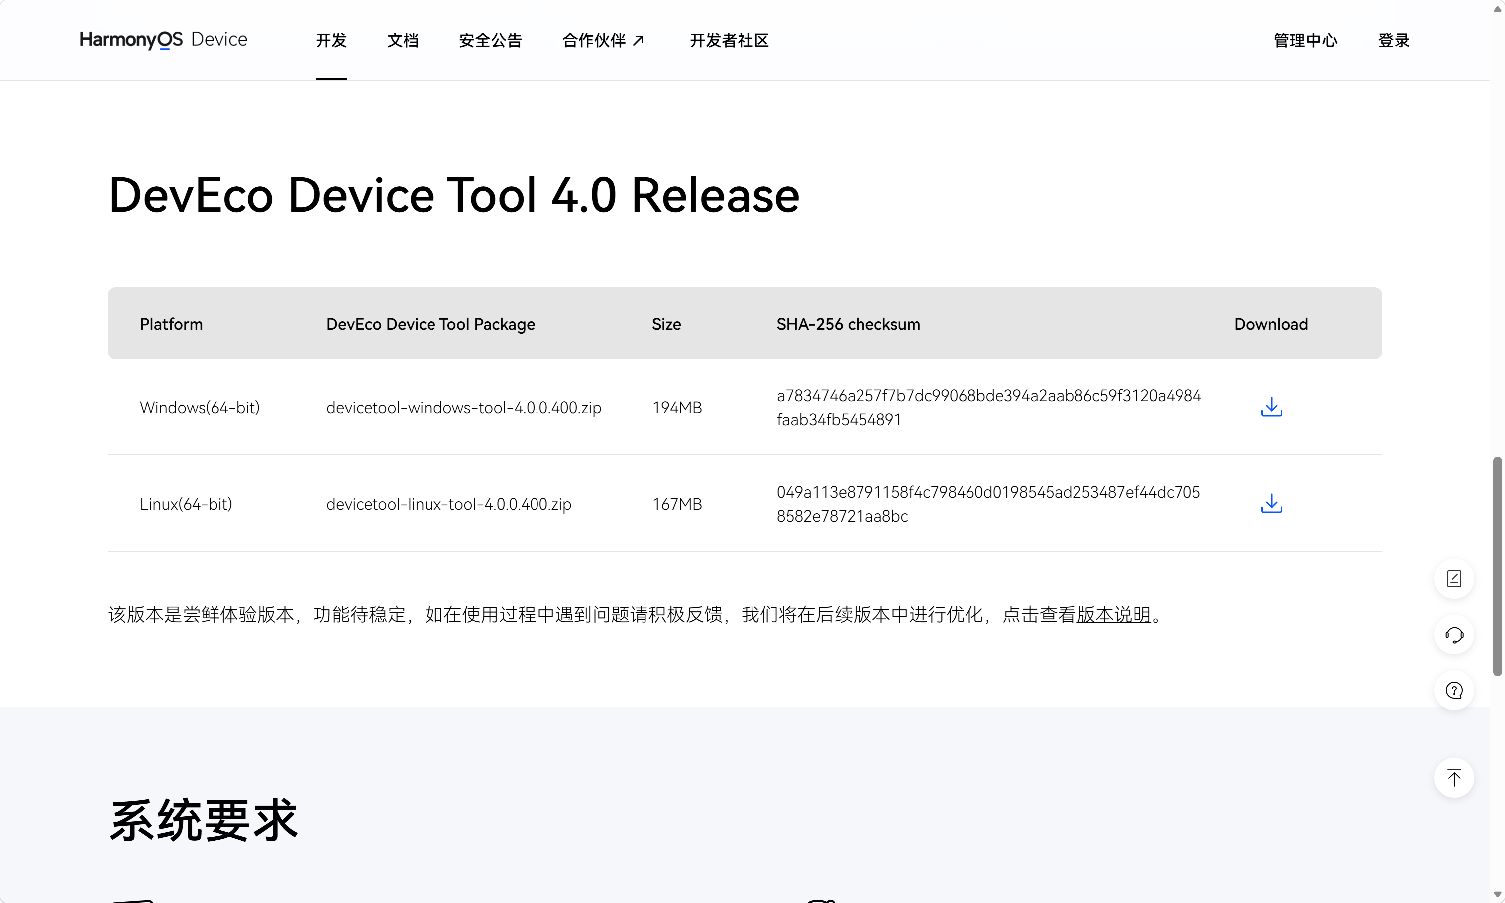Select devicetool-windows-tool-4.0.0.400.zip filename
This screenshot has width=1505, height=903.
point(463,407)
